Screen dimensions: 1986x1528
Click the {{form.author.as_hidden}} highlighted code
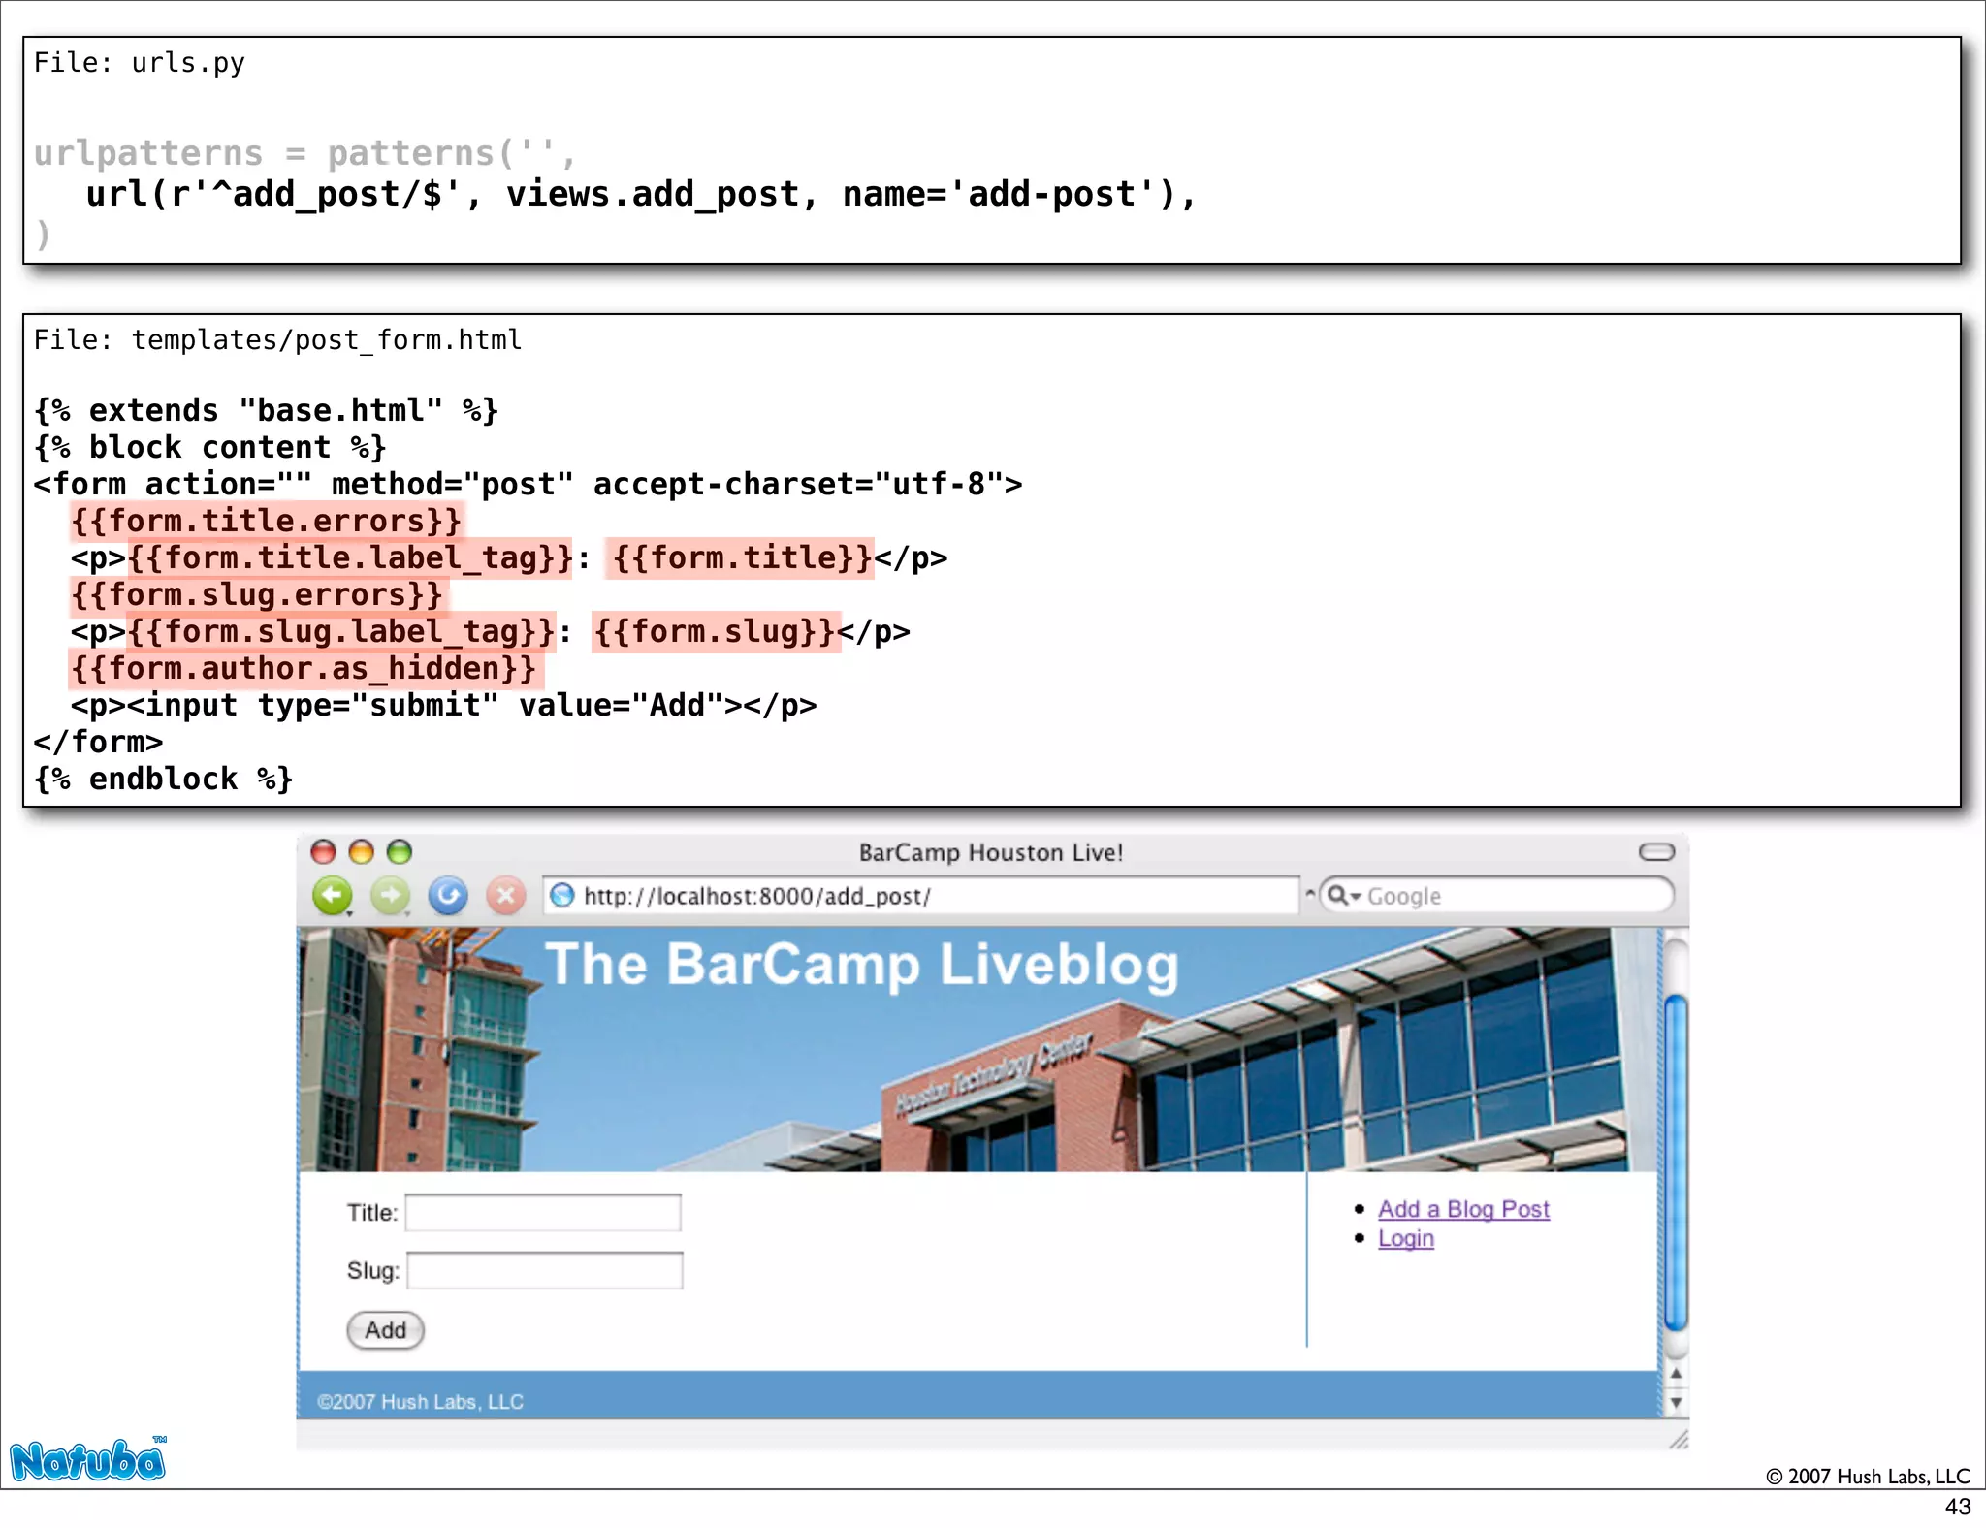[x=304, y=669]
